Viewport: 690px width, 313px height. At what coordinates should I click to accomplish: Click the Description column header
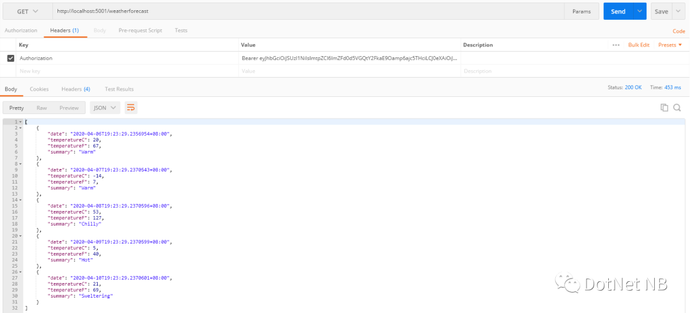[x=478, y=45]
